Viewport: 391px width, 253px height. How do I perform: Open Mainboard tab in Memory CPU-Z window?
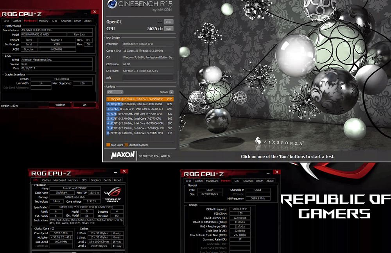pos(212,181)
